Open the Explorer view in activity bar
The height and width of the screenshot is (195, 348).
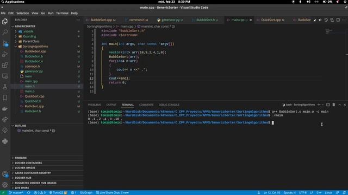point(5,22)
